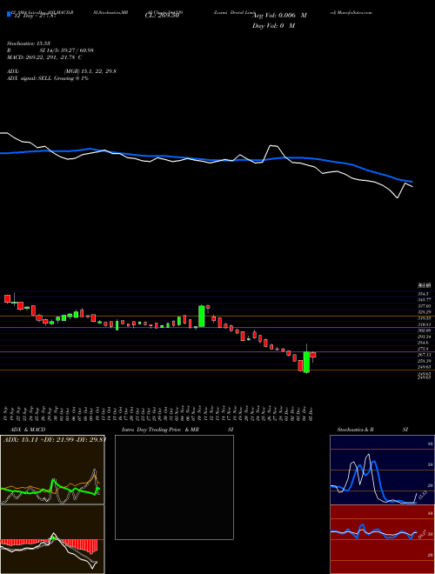Click the 'ADX & MACD' panel title
The width and height of the screenshot is (435, 574).
coord(28,430)
